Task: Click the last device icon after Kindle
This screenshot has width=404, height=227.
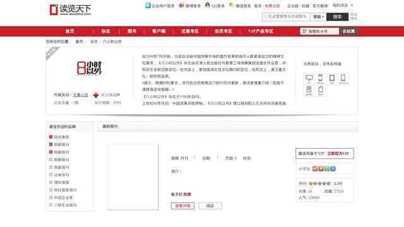Action: (320, 90)
